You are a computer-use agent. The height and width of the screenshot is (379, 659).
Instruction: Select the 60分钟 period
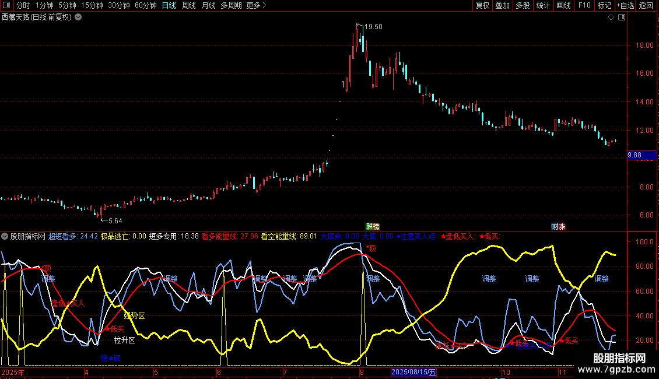pos(146,5)
